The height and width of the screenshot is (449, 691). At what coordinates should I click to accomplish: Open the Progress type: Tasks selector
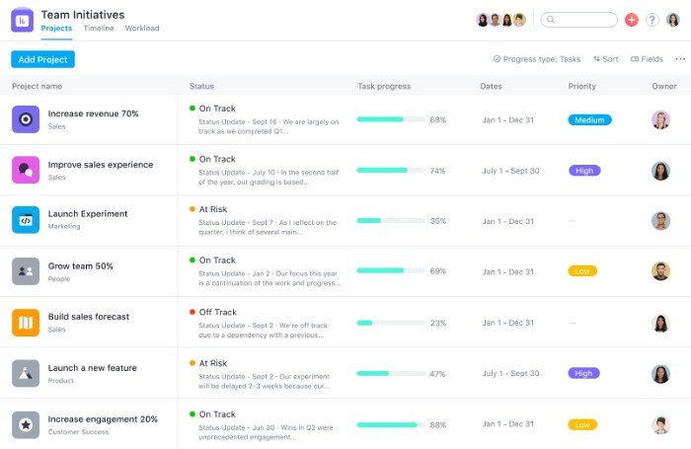(x=537, y=59)
